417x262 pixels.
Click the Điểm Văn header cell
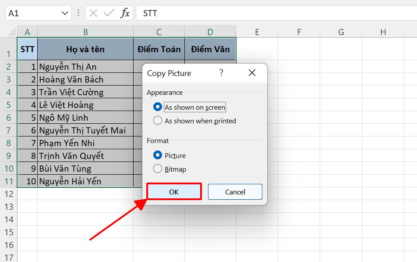coord(210,49)
